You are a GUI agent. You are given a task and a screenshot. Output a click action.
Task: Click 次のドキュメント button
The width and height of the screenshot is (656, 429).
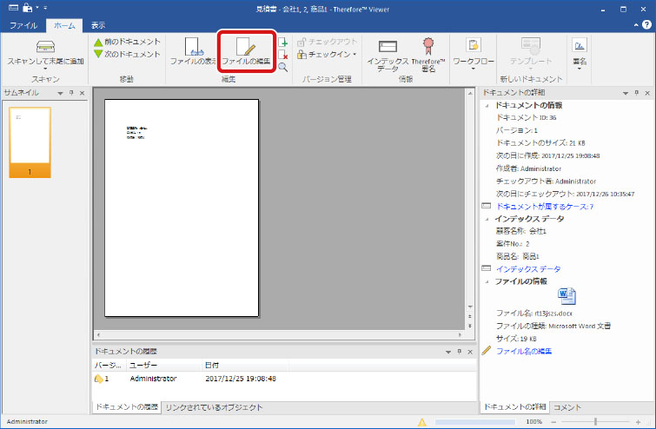coord(127,54)
